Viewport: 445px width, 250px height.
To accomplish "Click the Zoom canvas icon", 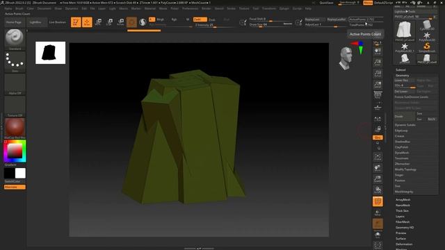I will coord(378,62).
